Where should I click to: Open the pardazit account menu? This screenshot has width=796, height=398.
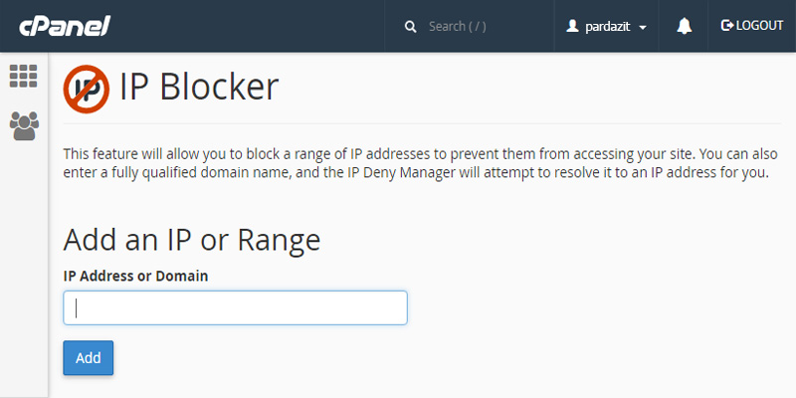[x=606, y=27]
